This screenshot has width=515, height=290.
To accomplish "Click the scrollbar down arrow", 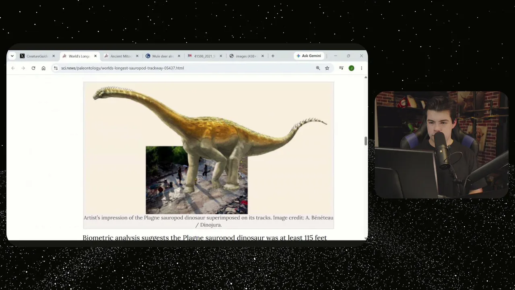I will pyautogui.click(x=366, y=238).
